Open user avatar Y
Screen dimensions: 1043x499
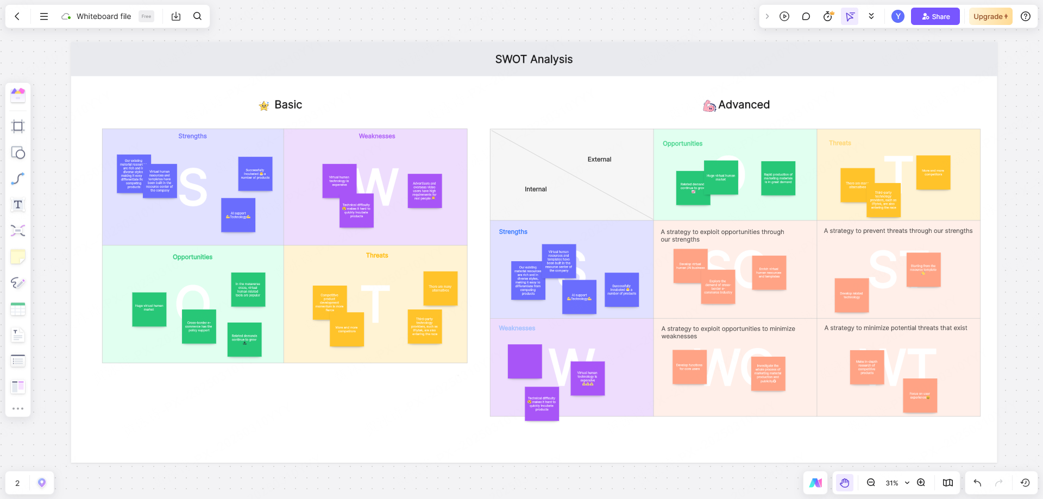click(x=898, y=16)
